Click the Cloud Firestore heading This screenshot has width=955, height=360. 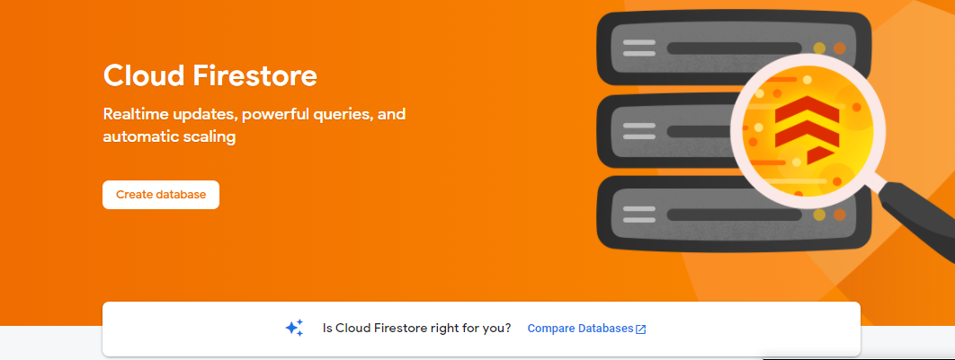(210, 76)
